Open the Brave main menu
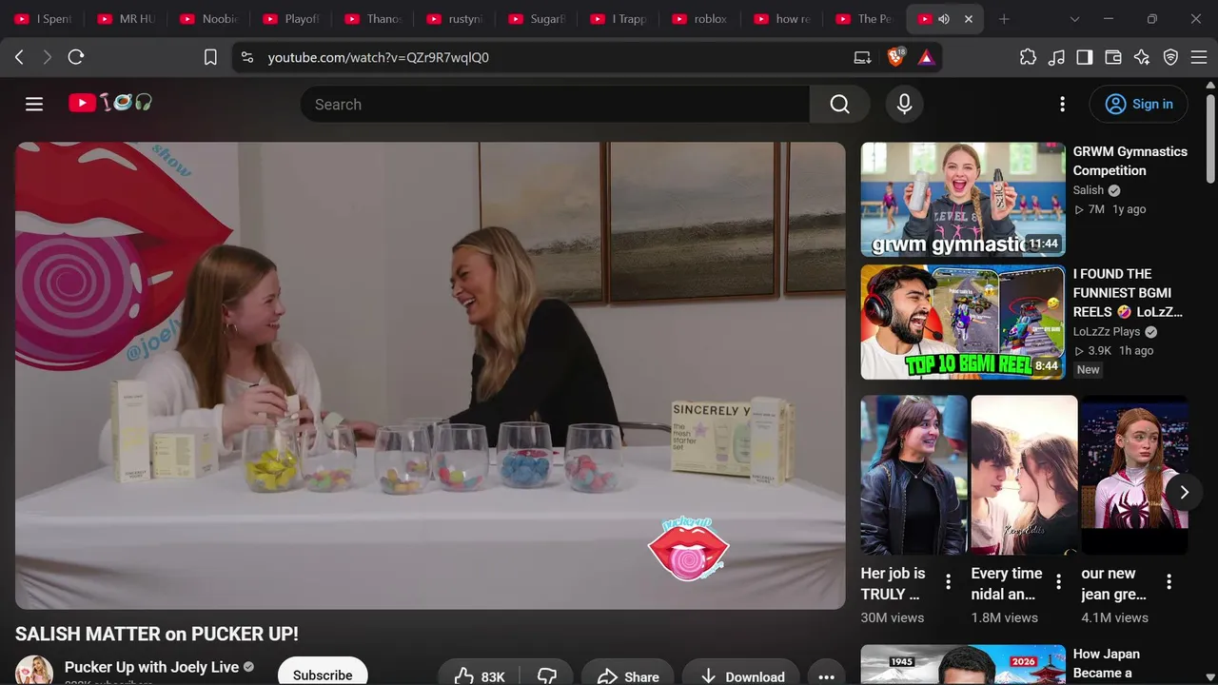Image resolution: width=1218 pixels, height=685 pixels. click(1198, 57)
